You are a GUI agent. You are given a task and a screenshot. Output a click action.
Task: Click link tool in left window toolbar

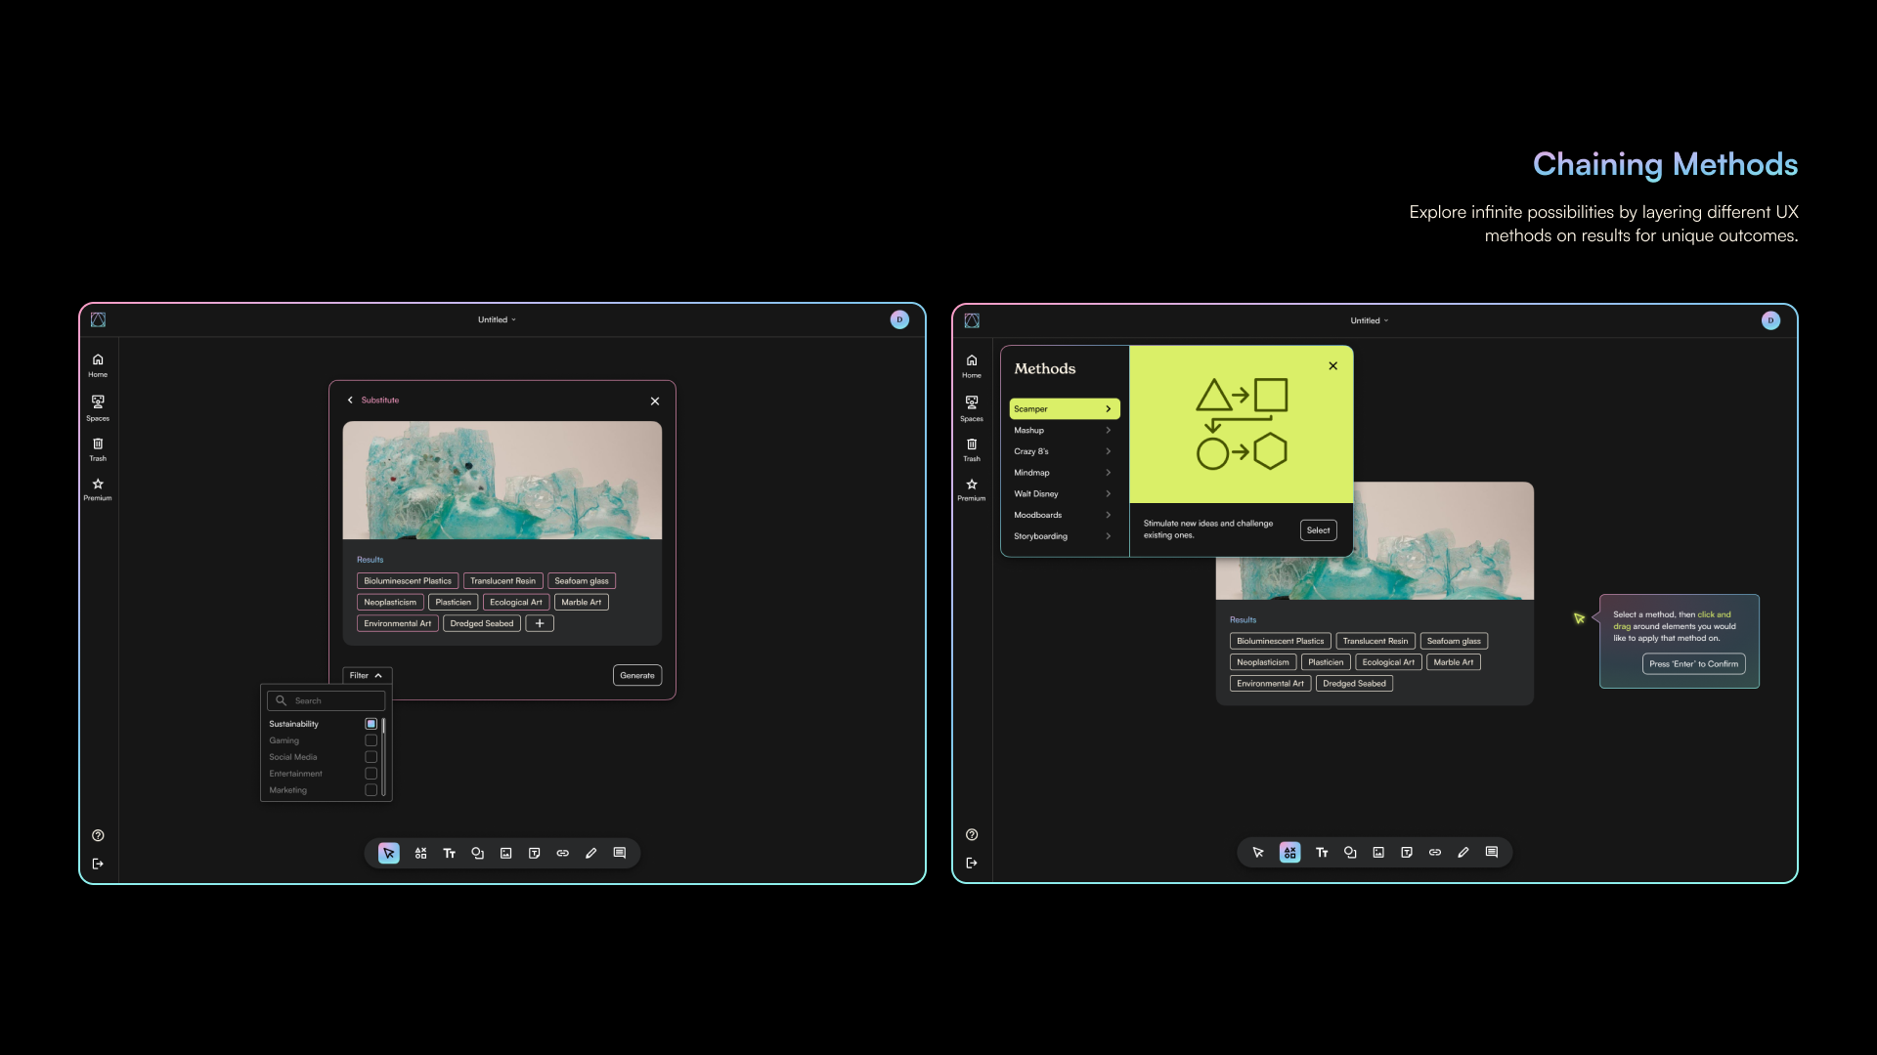pyautogui.click(x=562, y=853)
